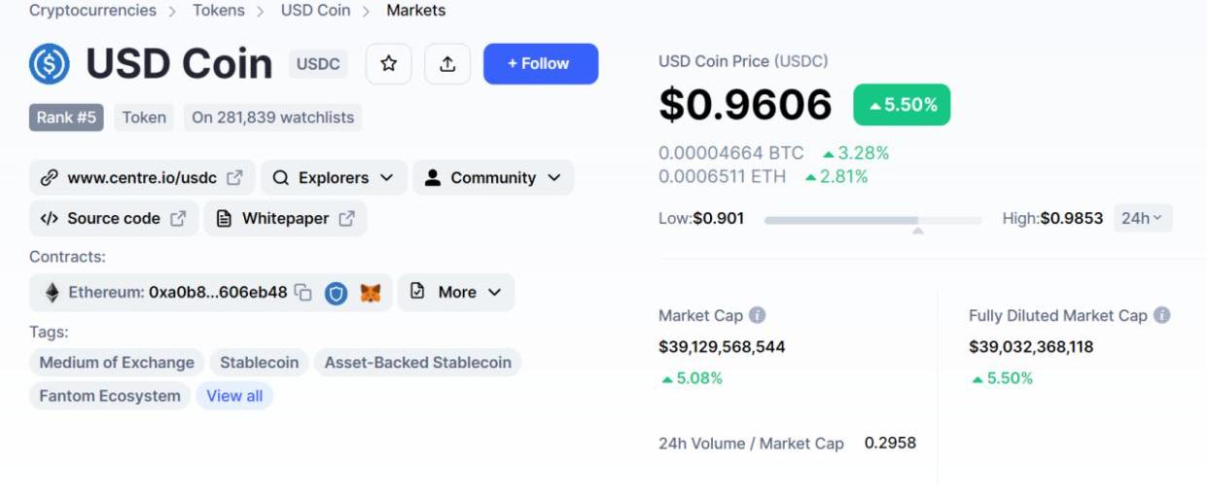
Task: Open the Community dropdown
Action: (x=493, y=178)
